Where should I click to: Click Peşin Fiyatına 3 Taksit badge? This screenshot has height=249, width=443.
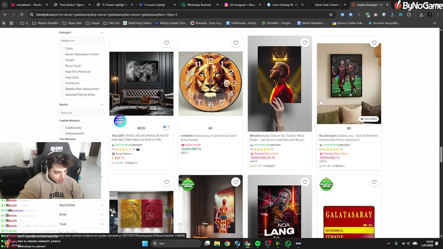pos(120,121)
